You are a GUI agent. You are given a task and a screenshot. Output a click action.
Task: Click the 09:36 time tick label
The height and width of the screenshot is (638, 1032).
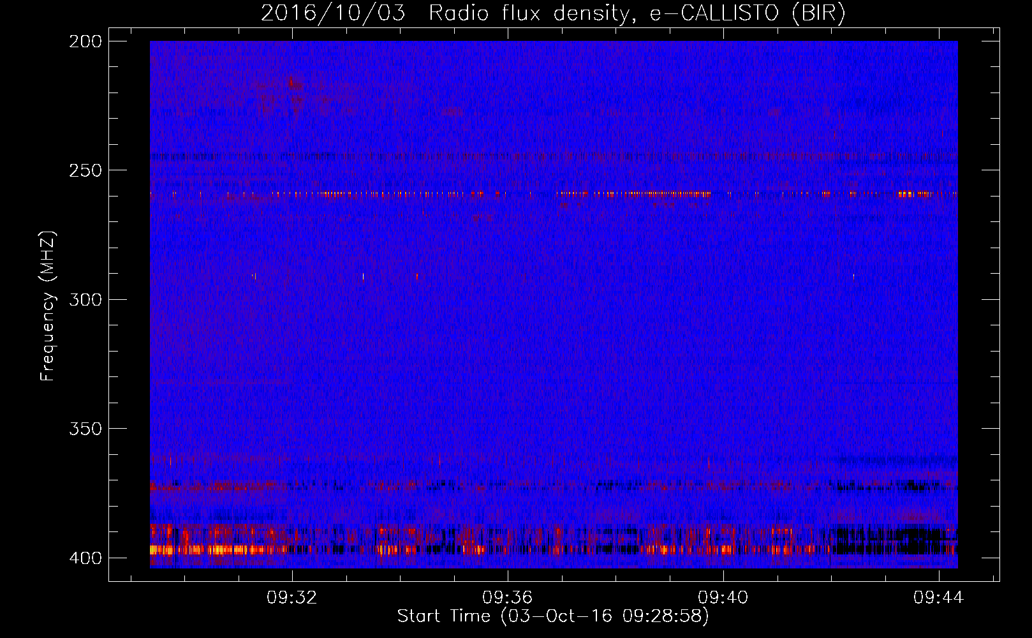(x=508, y=598)
